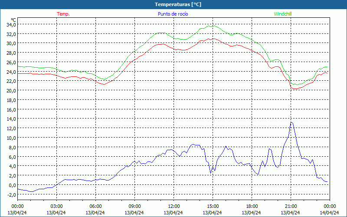
Task: Click the red temperature minimum after 21:00
Action: (x=295, y=89)
